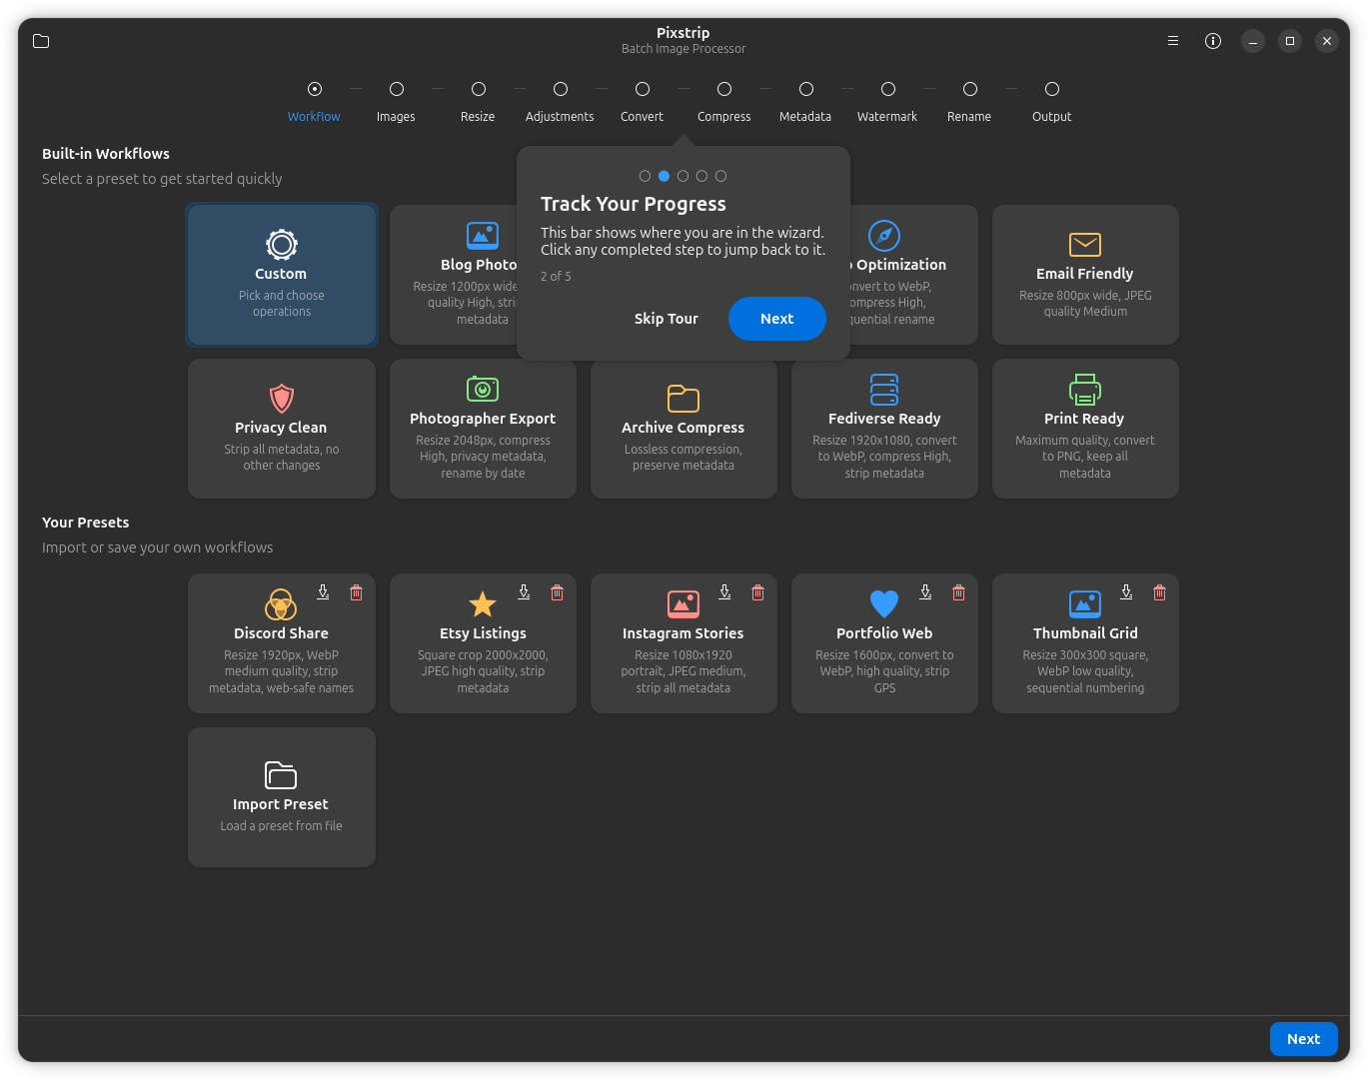Export the Etsy Listings preset
This screenshot has height=1080, width=1368.
click(524, 592)
